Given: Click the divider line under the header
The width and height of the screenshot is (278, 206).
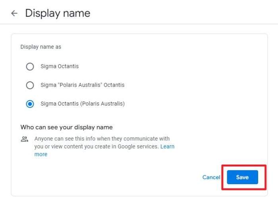Looking at the screenshot, I should 139,24.
